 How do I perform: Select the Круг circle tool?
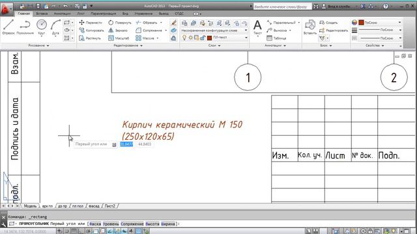coord(42,27)
